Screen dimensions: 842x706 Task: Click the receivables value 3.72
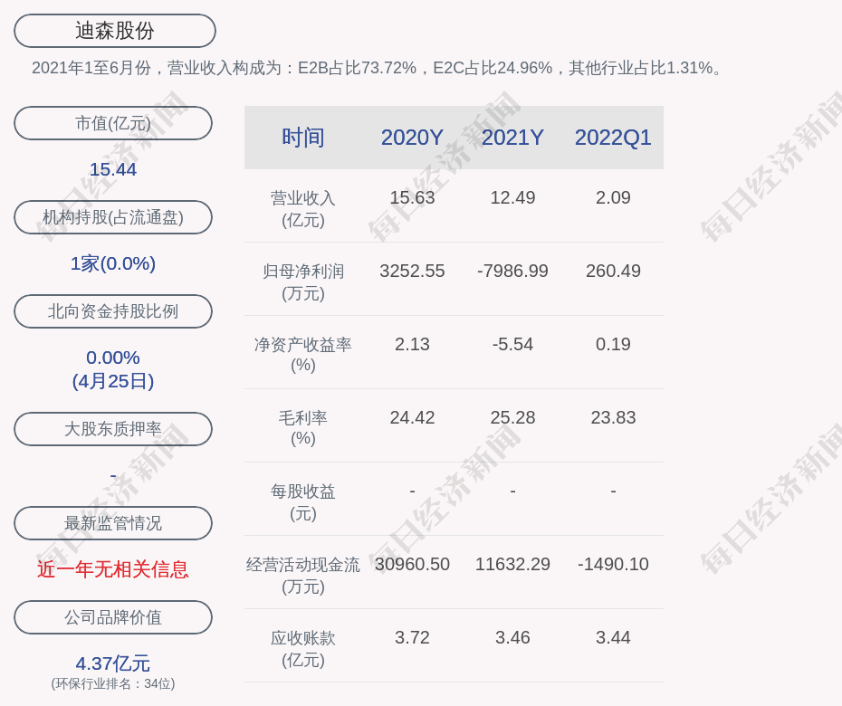[x=413, y=638]
